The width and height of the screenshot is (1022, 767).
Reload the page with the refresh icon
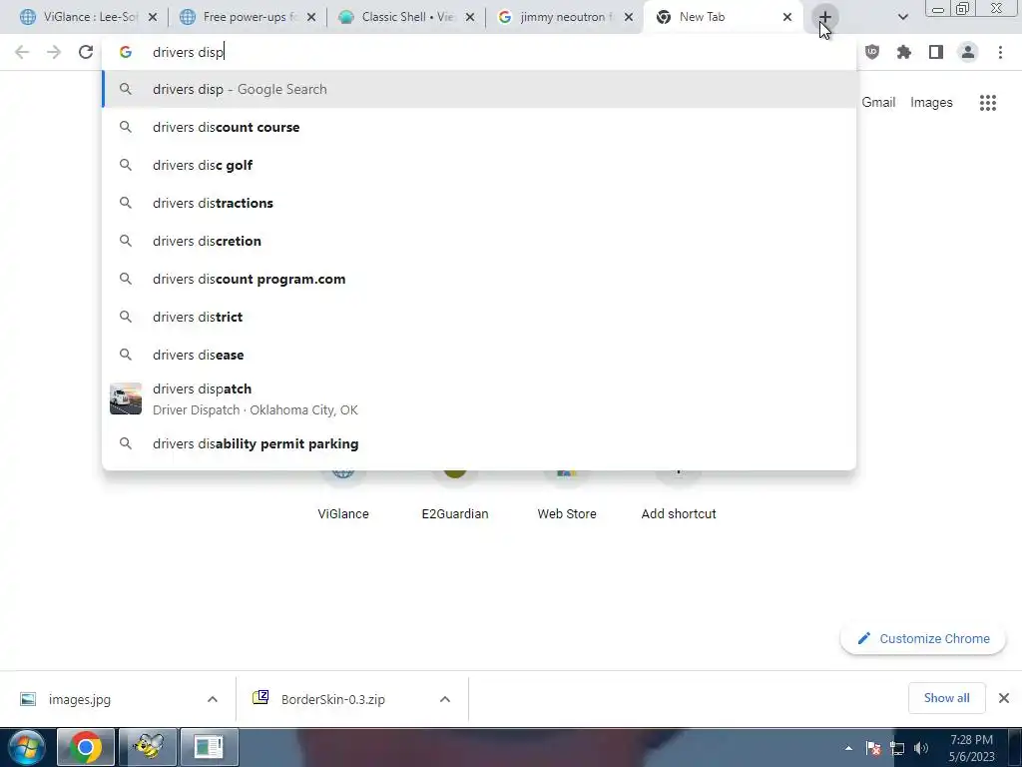point(86,52)
